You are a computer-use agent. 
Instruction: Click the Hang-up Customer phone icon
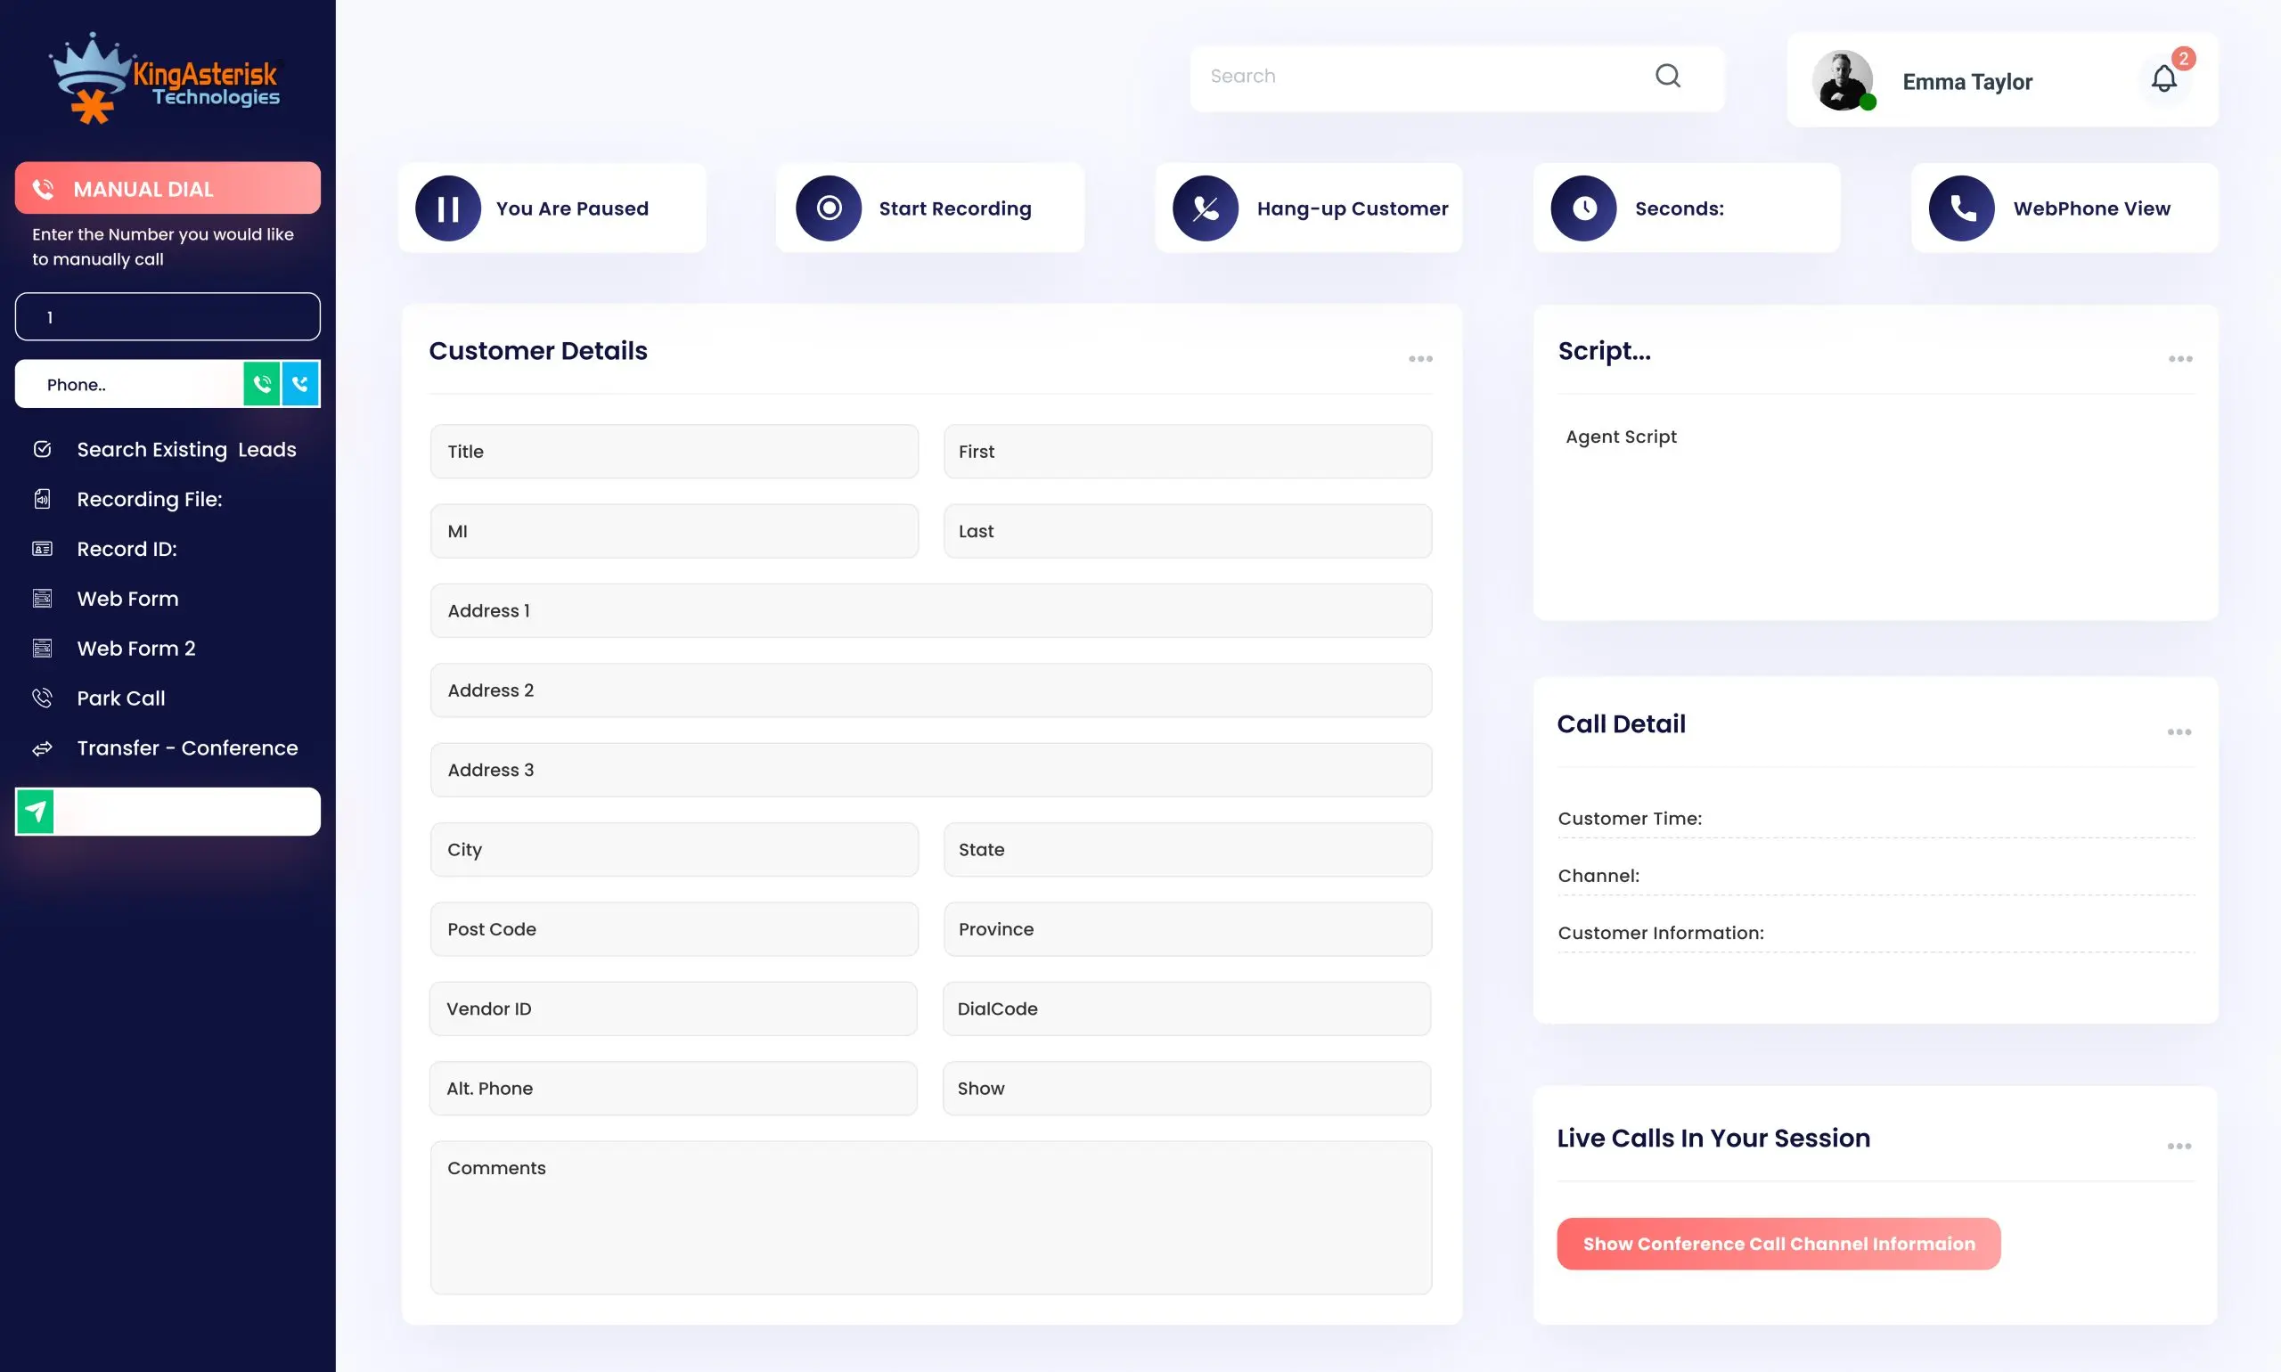[x=1205, y=208]
